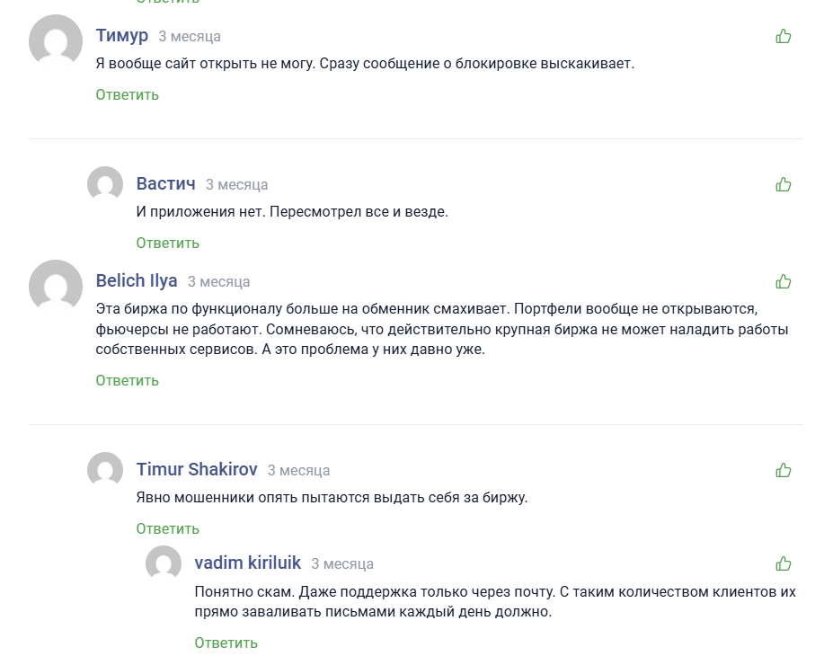
Task: Like Belich Ilya's comment
Action: [x=784, y=279]
